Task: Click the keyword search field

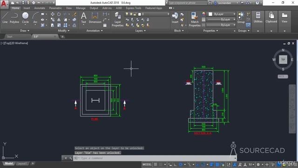Action: click(187, 3)
